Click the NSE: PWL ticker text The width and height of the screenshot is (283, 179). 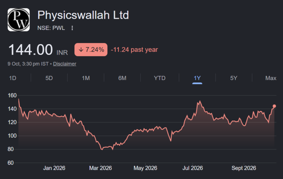click(51, 28)
